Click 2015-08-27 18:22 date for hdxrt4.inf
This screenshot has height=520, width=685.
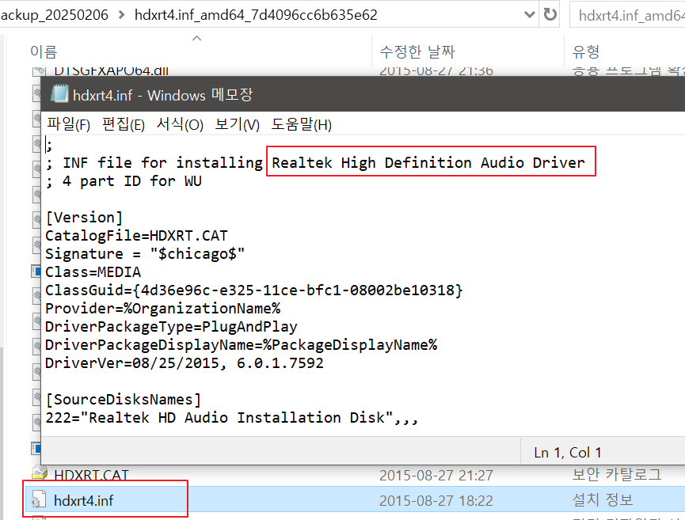click(x=436, y=500)
